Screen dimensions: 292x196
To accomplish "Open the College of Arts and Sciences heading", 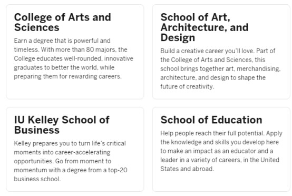I will 63,22.
